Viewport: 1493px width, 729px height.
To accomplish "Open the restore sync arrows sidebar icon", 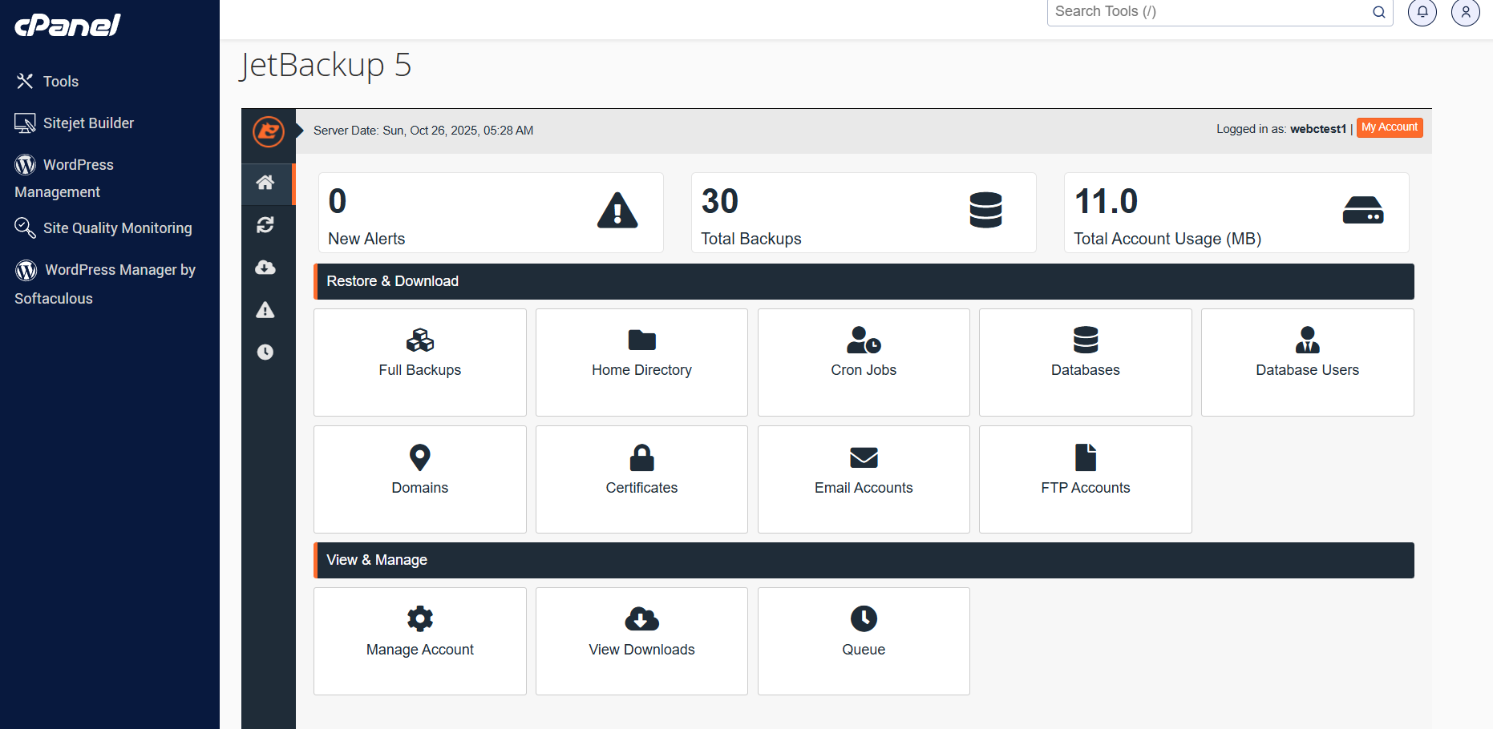I will coord(265,225).
